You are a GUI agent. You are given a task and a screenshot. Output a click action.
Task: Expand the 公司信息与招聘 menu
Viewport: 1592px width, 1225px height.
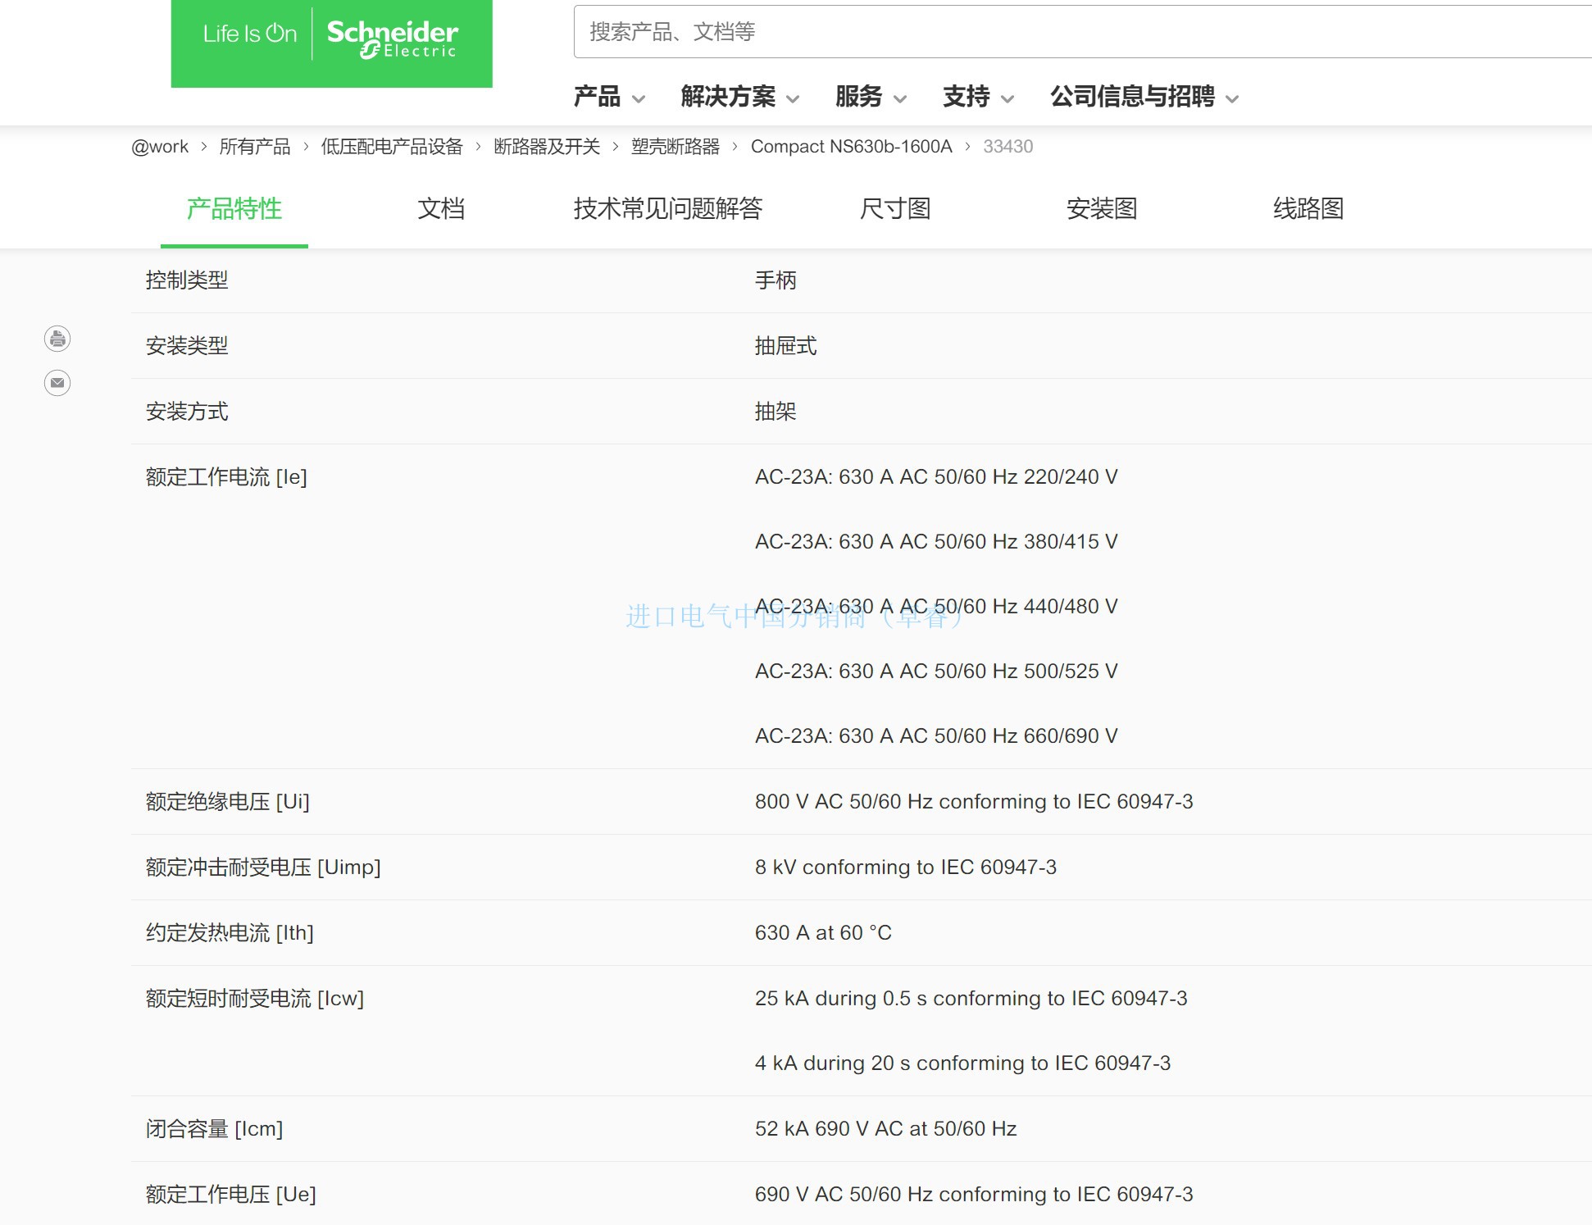[1144, 97]
